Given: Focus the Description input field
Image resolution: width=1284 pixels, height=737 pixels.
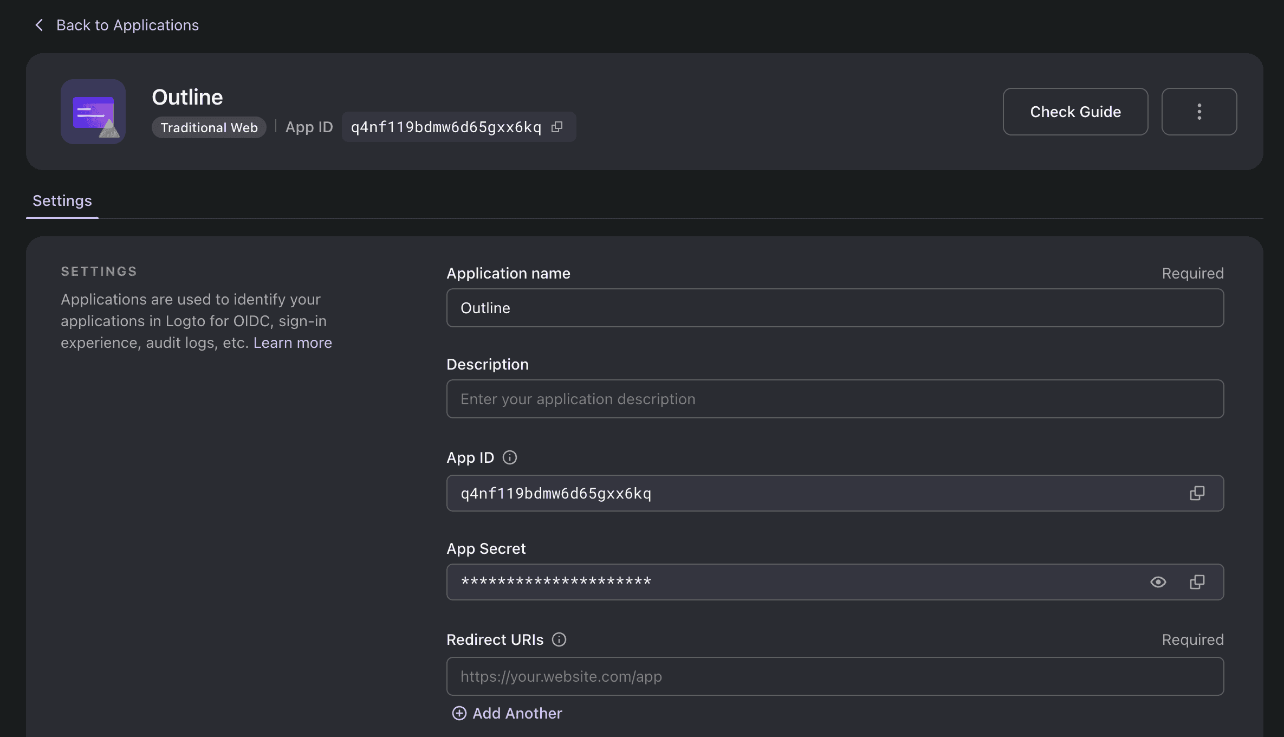Looking at the screenshot, I should (834, 399).
